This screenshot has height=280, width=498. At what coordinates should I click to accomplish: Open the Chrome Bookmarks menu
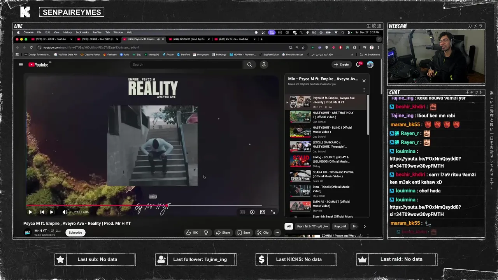[82, 32]
